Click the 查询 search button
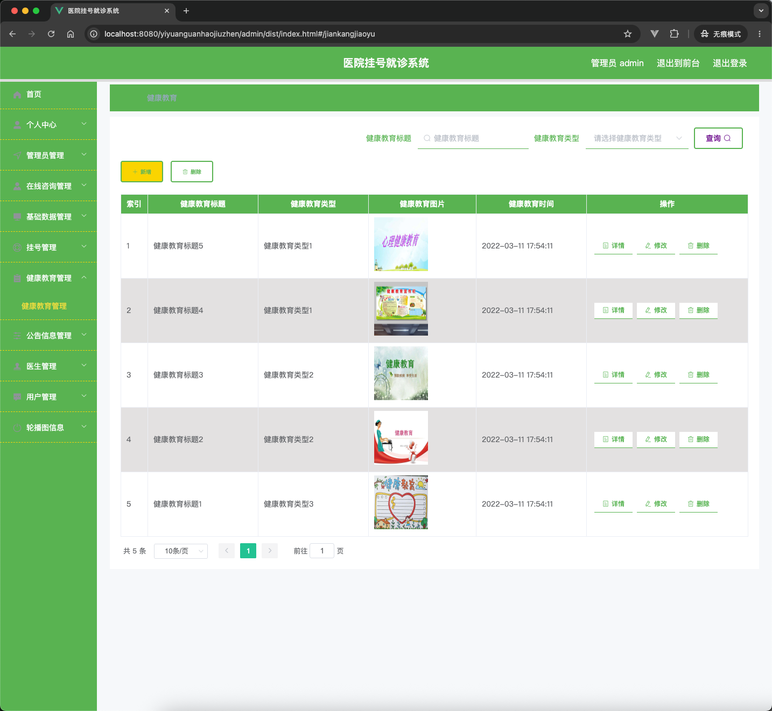This screenshot has width=772, height=711. (x=718, y=138)
